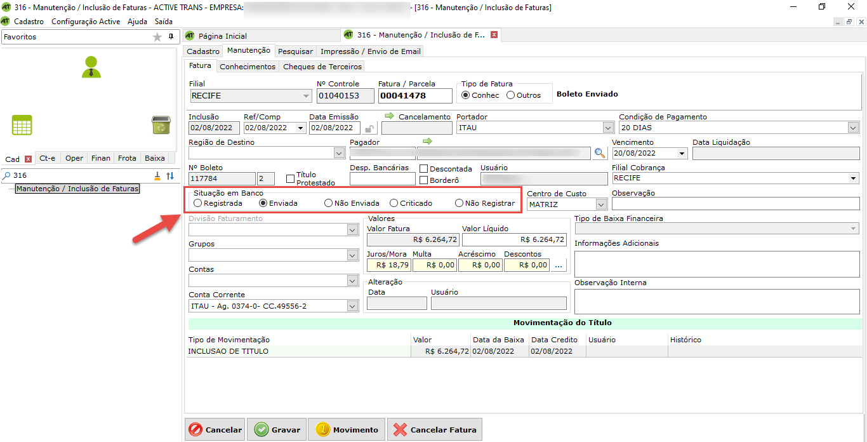Open the Cheques de Terceiros sub-tab
The height and width of the screenshot is (442, 867).
322,67
